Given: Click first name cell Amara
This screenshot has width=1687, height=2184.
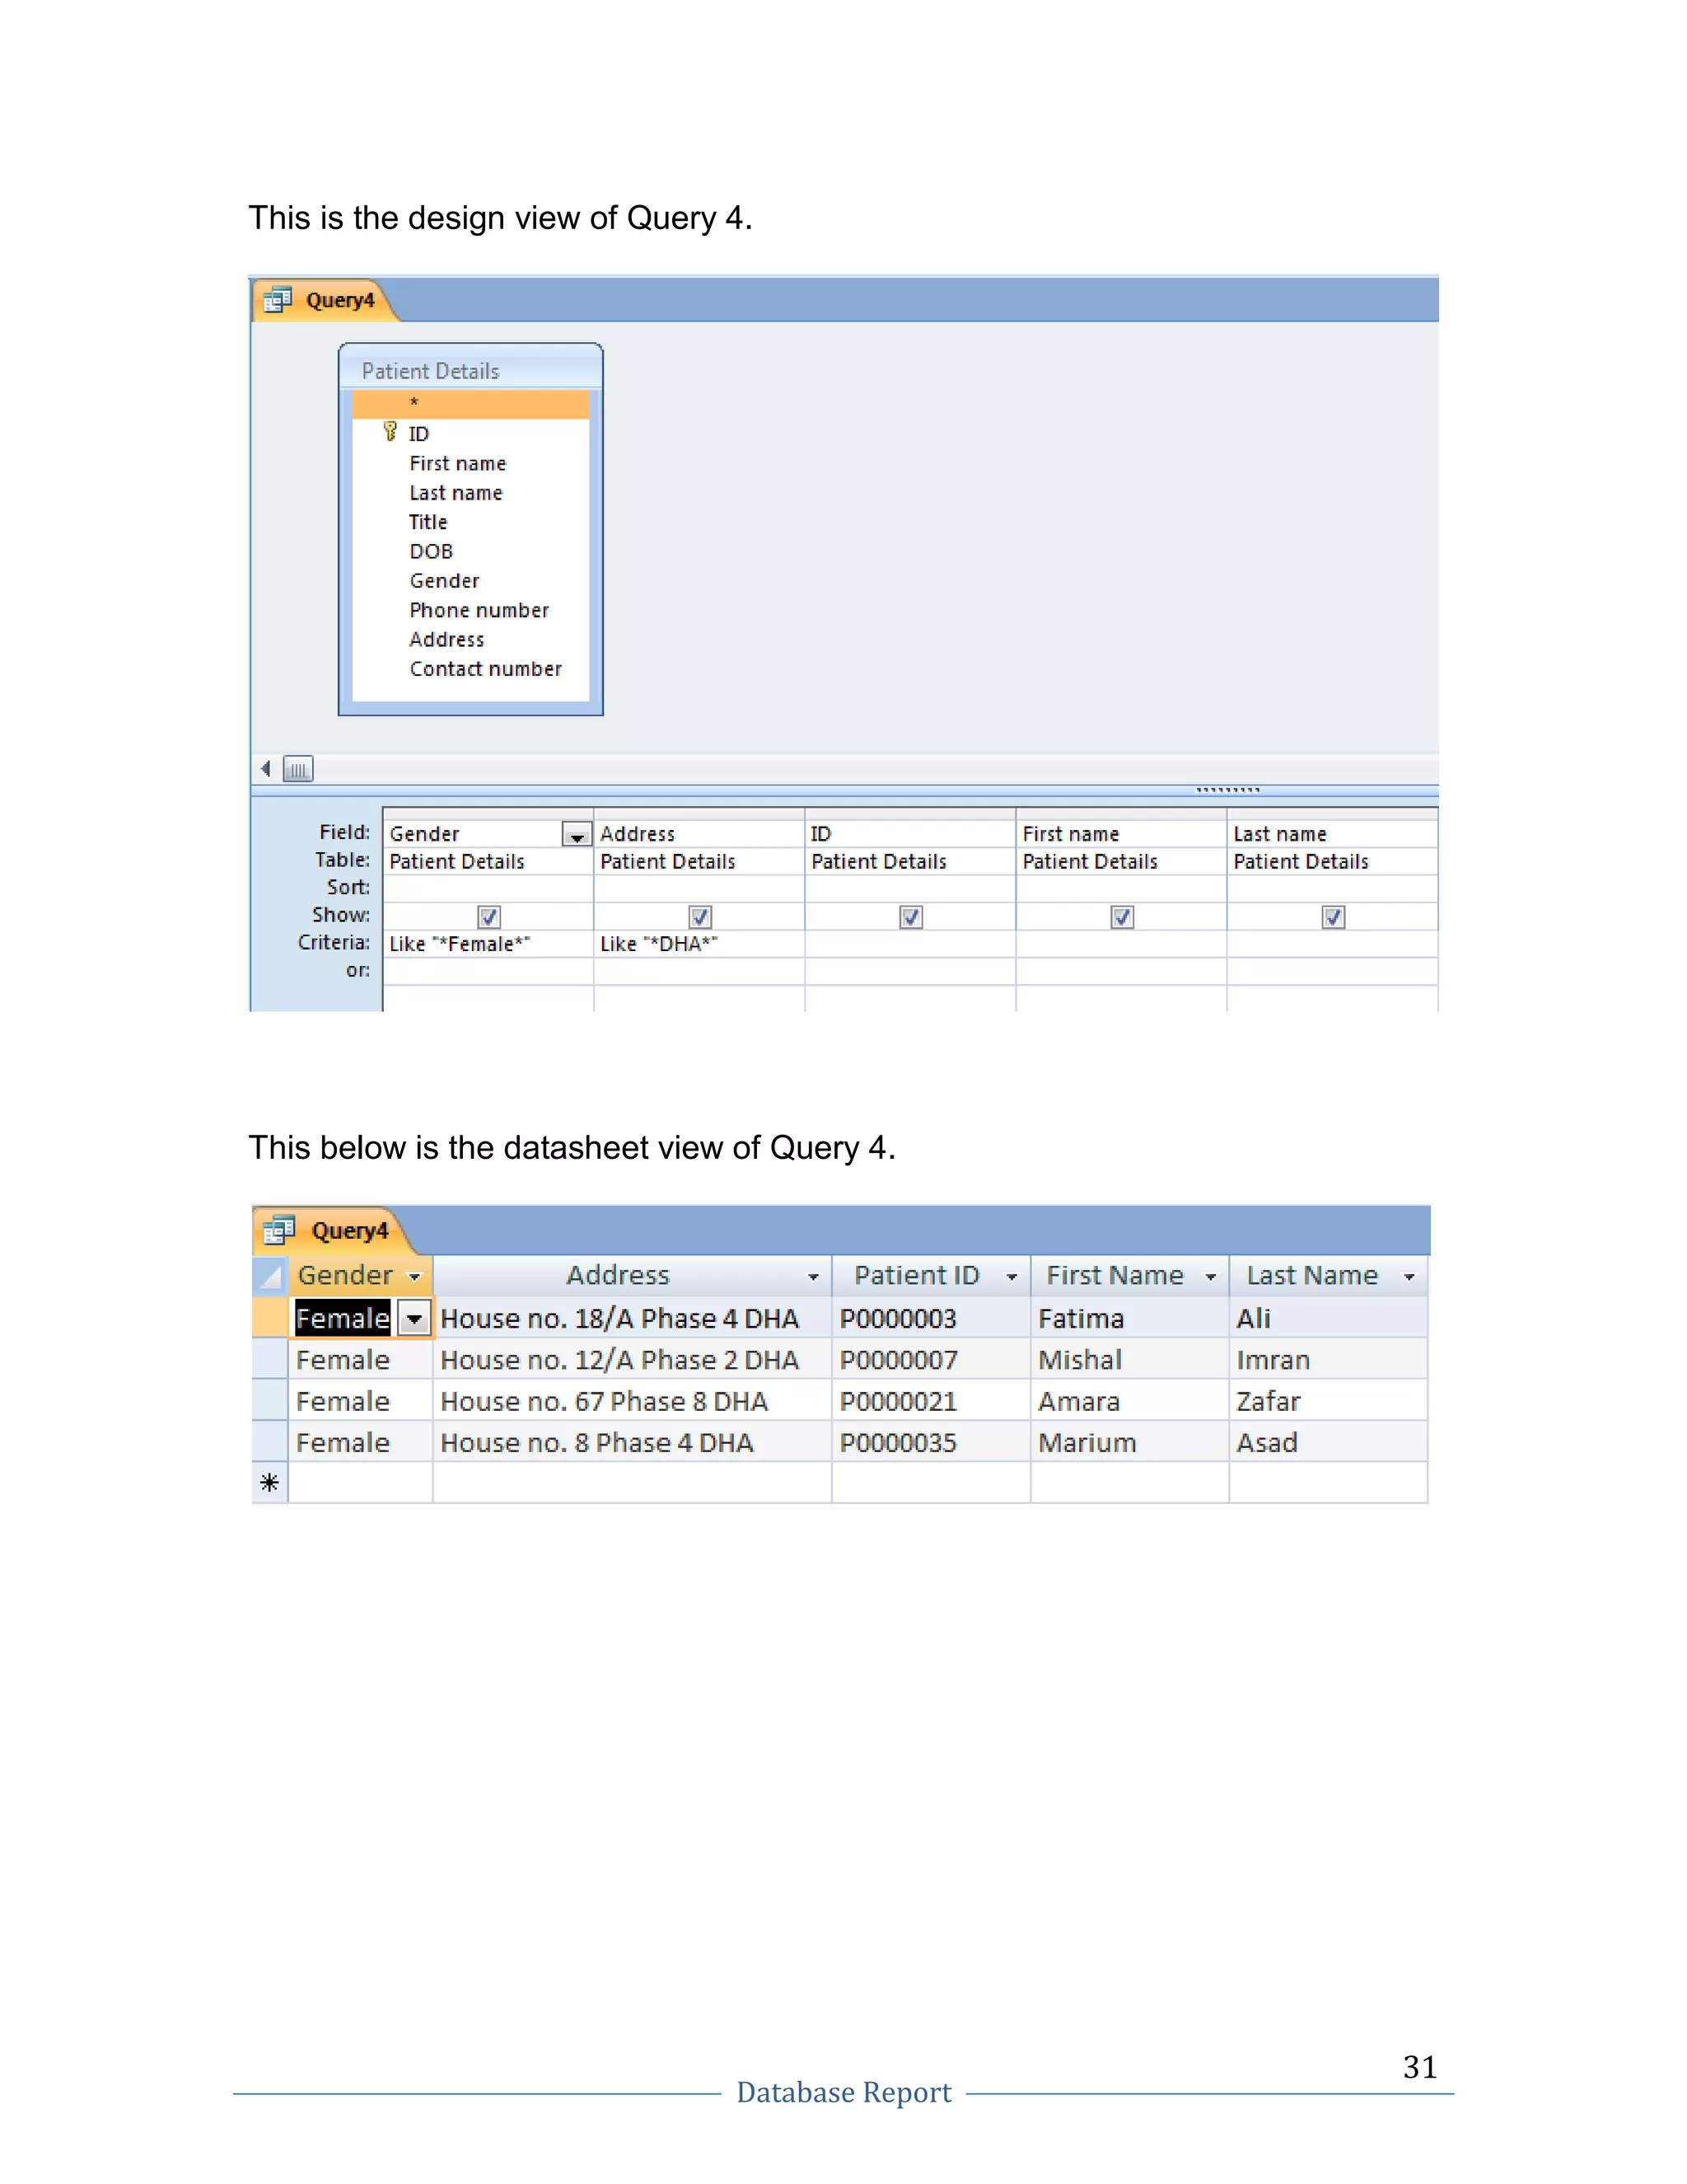Looking at the screenshot, I should tap(1130, 1401).
